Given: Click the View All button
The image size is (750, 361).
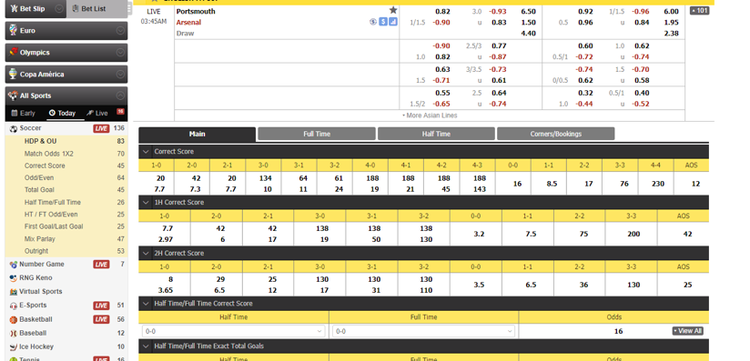Looking at the screenshot, I should [688, 331].
